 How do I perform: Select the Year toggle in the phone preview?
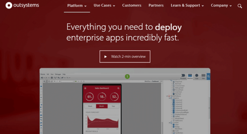tap(114, 106)
